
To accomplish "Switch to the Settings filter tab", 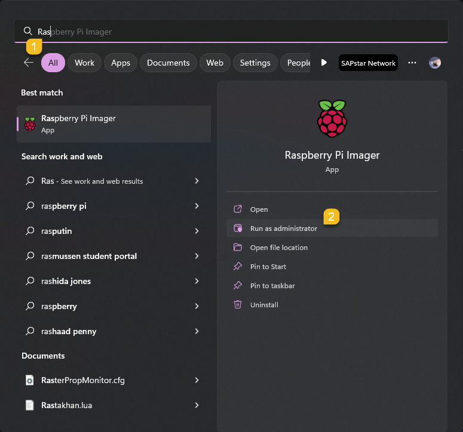I will click(x=255, y=63).
